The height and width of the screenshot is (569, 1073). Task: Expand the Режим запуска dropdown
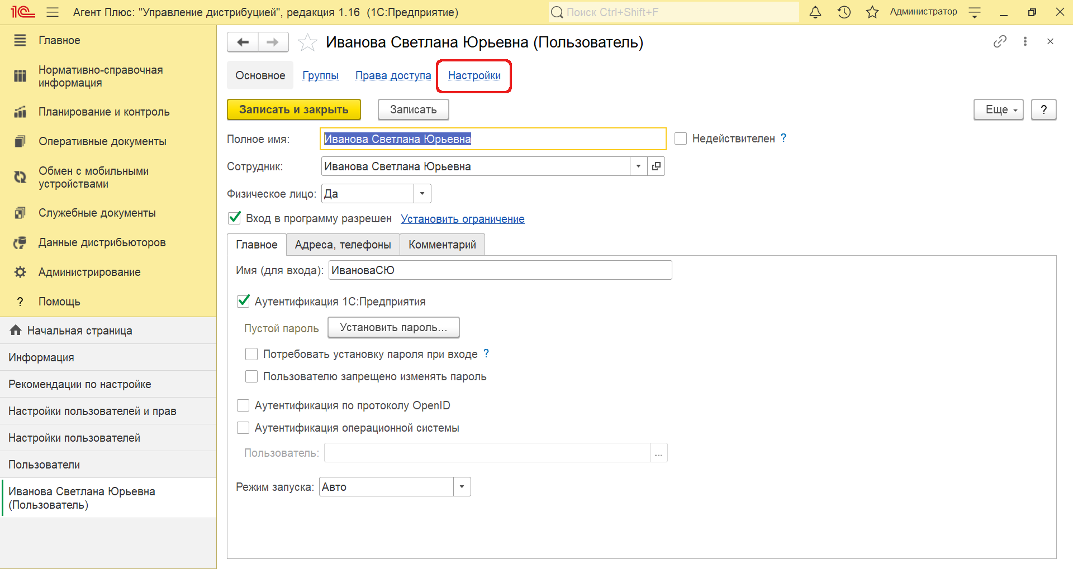462,486
